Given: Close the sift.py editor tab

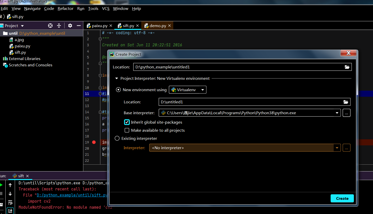Looking at the screenshot, I should pos(137,26).
